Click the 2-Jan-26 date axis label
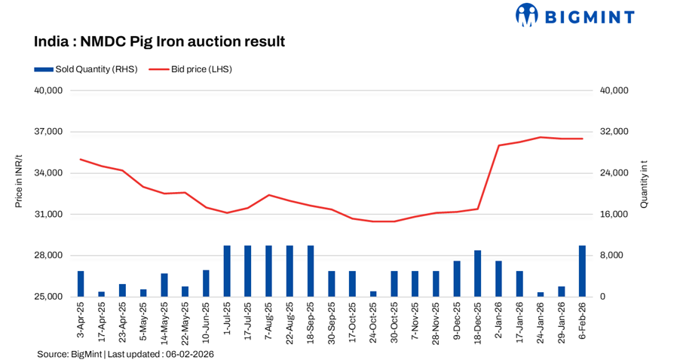The width and height of the screenshot is (683, 363). 498,323
